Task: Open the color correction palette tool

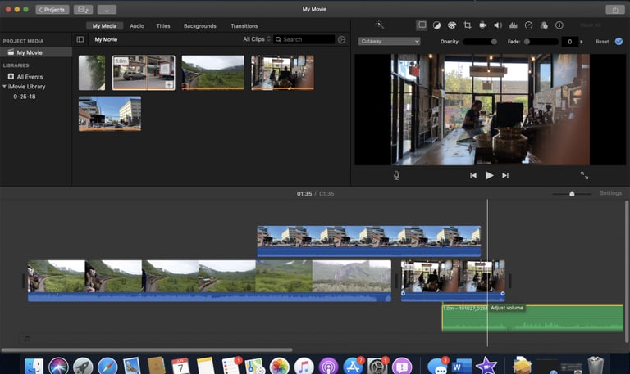Action: point(452,25)
